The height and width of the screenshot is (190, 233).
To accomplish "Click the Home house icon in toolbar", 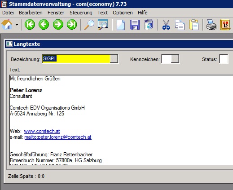I will [x=7, y=24].
